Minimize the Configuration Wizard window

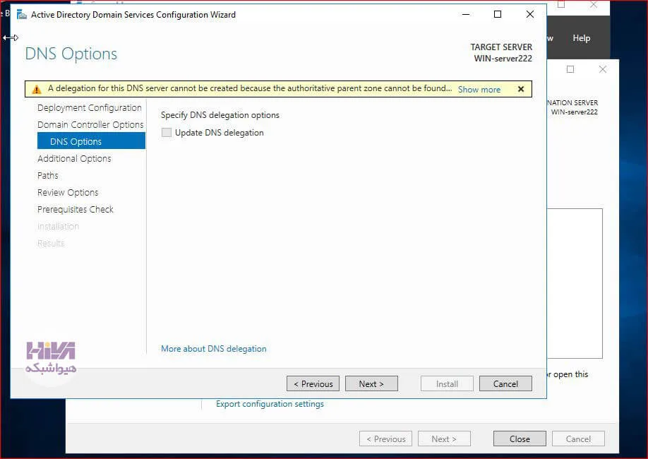(466, 14)
